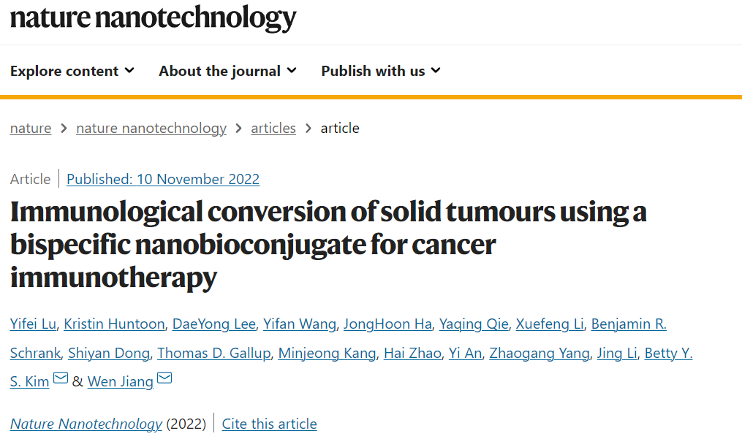Click author Thomas D. Gallup
Image resolution: width=742 pixels, height=439 pixels.
coord(214,354)
